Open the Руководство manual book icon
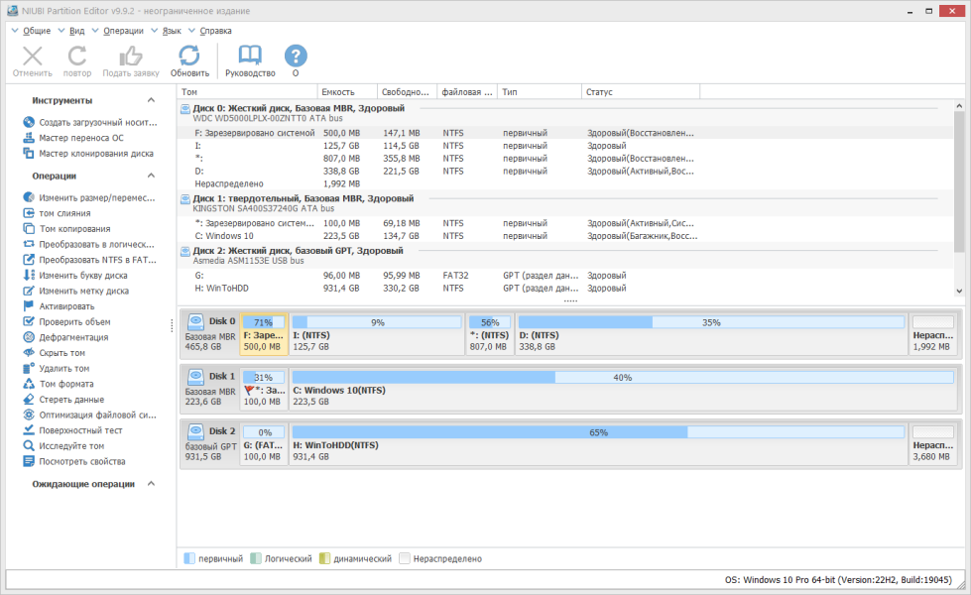Viewport: 971px width, 595px height. click(x=250, y=56)
